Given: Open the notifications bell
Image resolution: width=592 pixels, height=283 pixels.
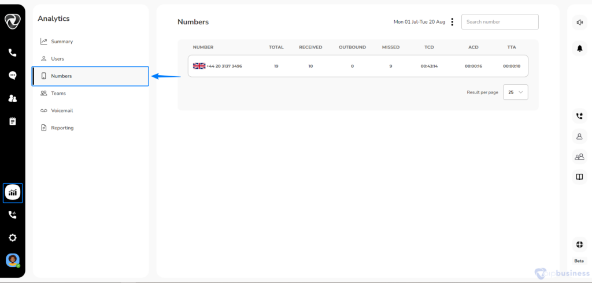Looking at the screenshot, I should (x=579, y=49).
